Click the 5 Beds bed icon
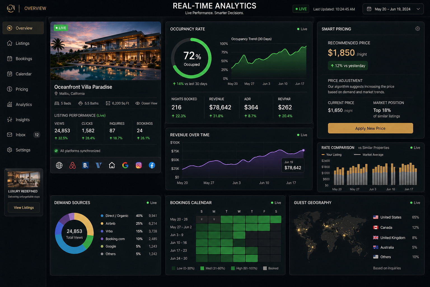The height and width of the screenshot is (287, 430). tap(57, 103)
